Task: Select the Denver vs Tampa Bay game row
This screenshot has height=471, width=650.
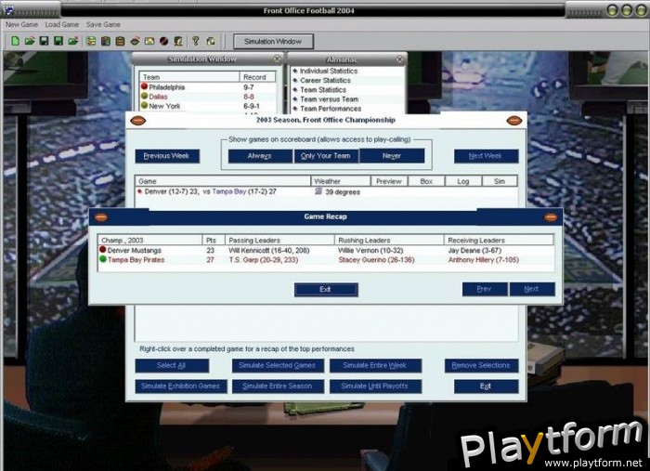Action: coord(326,191)
